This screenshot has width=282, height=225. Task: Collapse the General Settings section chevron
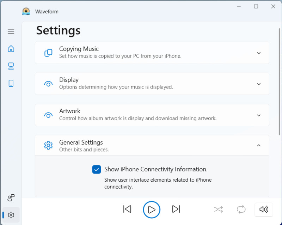pyautogui.click(x=259, y=145)
